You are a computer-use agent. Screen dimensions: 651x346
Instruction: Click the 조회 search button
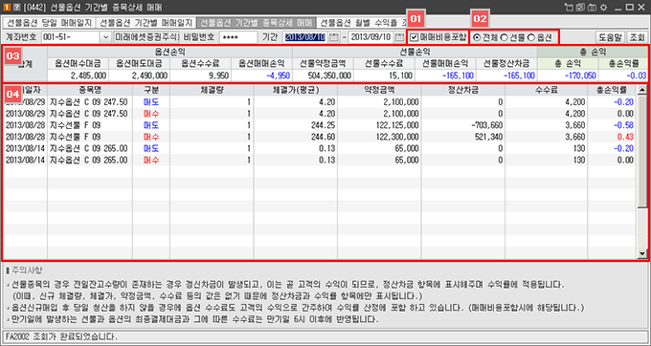[x=637, y=37]
